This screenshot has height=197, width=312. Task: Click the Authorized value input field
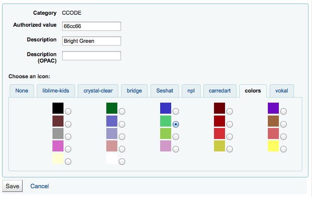click(91, 26)
